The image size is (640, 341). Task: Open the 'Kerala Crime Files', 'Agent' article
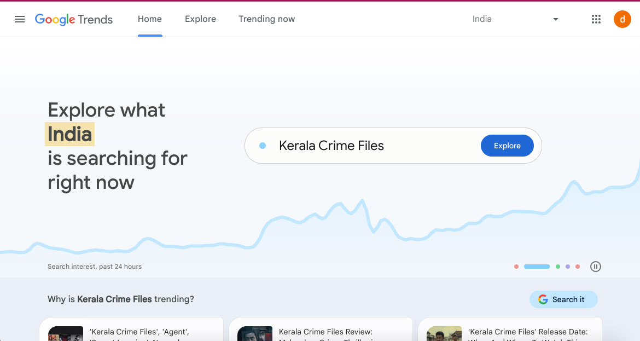(x=131, y=330)
